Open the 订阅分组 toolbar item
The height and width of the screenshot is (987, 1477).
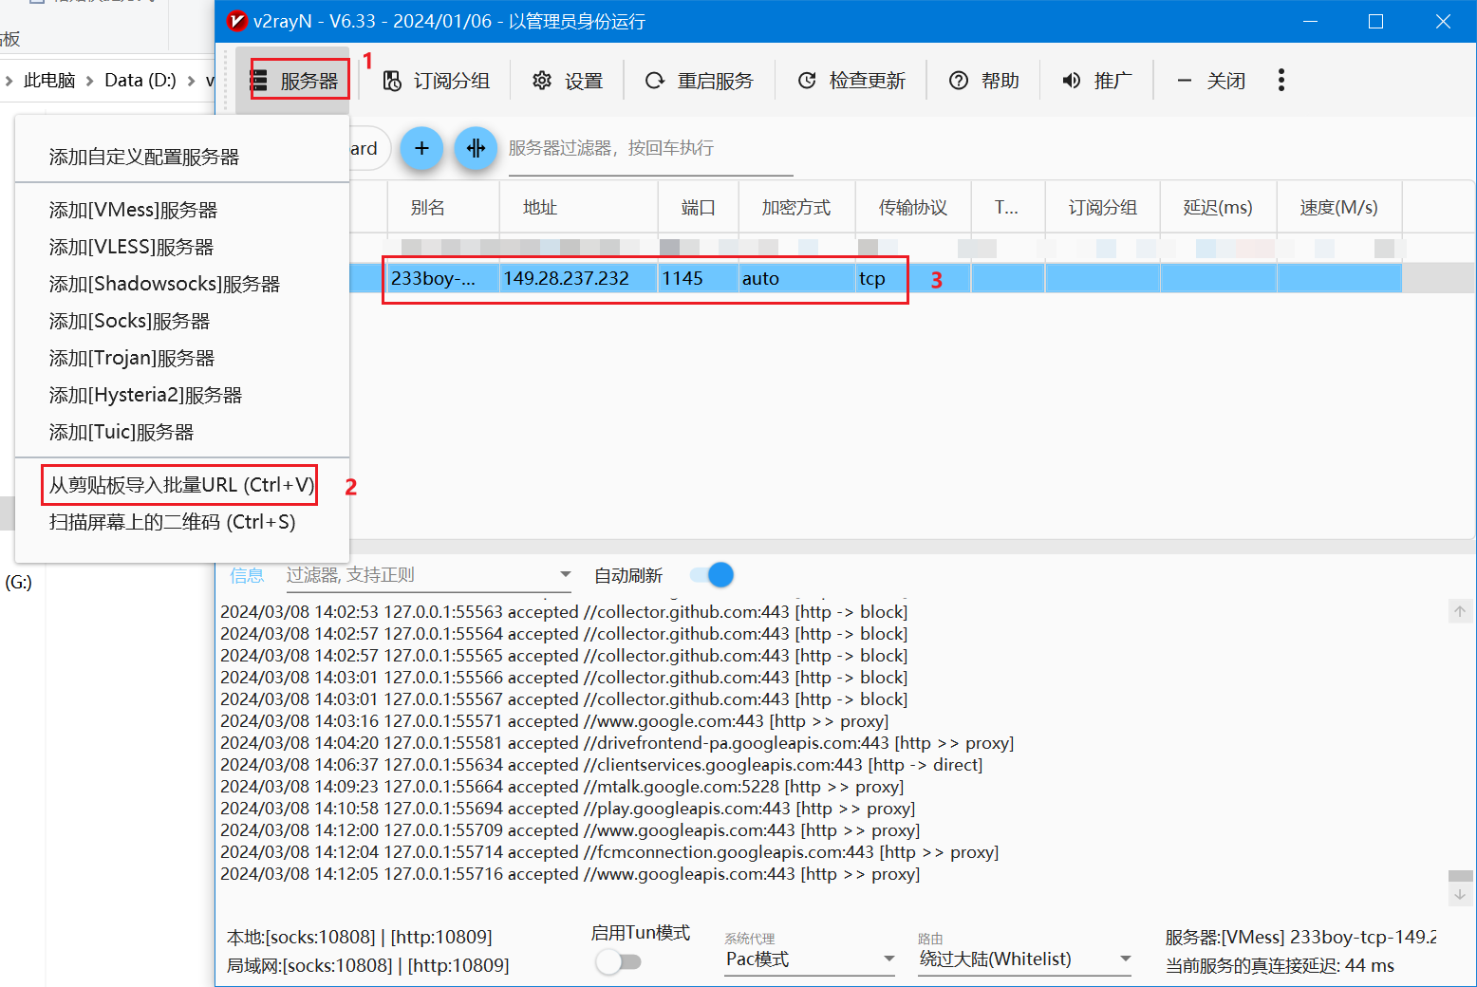(436, 81)
